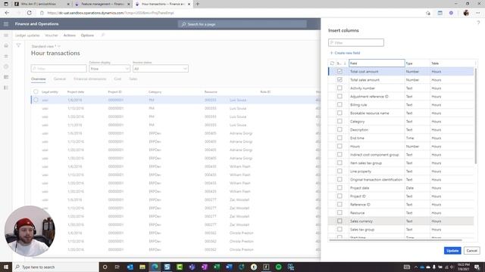Open a new browser tab
Screen dimensions: 485x272
197,4
